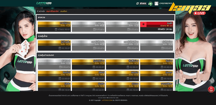Open the red chat bubble at bottom right
This screenshot has height=105, width=216.
coord(211,89)
